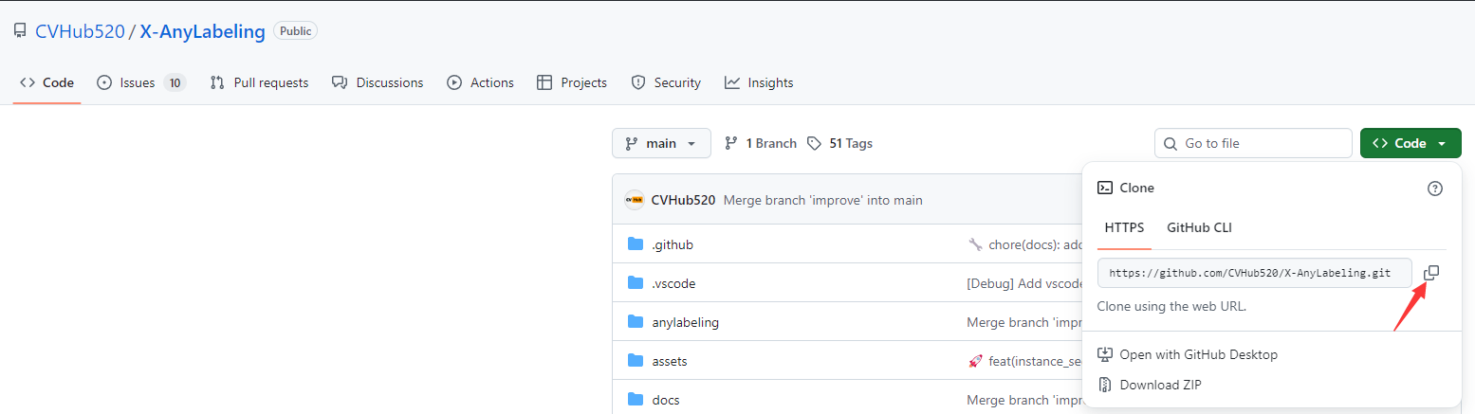Image resolution: width=1475 pixels, height=414 pixels.
Task: Open the docs folder
Action: (x=666, y=400)
